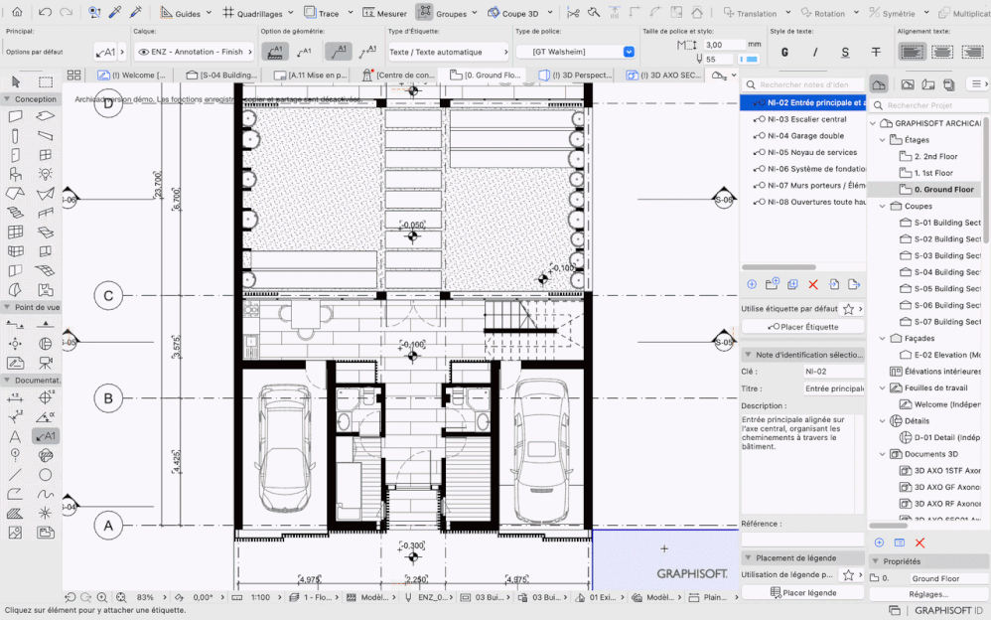Screen dimensions: 991x620
Task: Select the Column tool
Action: coord(15,135)
